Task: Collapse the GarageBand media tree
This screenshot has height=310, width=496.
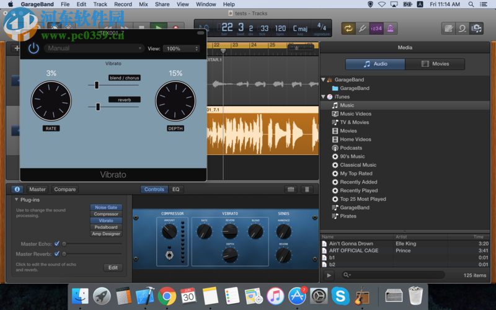Action: (x=323, y=80)
